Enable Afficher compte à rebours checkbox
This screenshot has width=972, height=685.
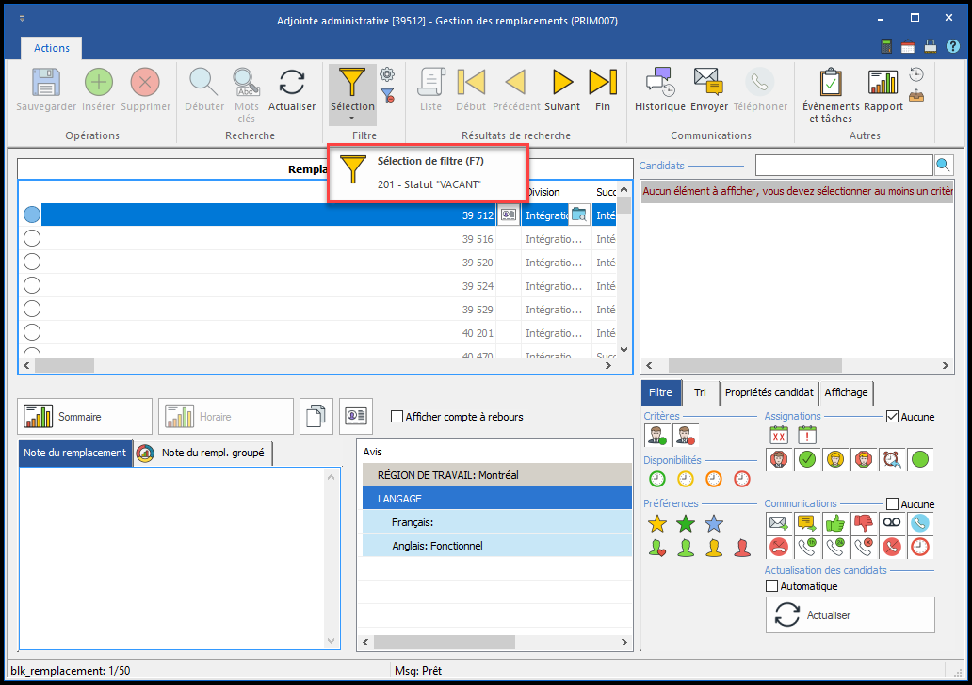pos(397,417)
